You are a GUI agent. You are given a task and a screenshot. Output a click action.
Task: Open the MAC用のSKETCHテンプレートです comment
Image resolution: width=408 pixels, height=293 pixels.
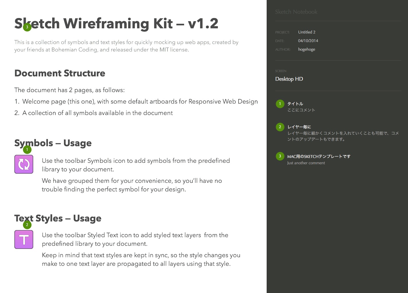(319, 156)
